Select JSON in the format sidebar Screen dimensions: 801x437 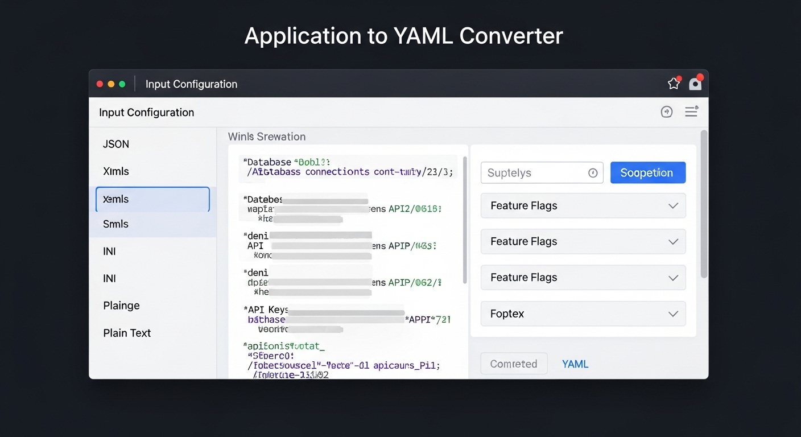tap(115, 144)
